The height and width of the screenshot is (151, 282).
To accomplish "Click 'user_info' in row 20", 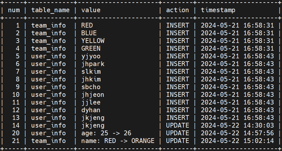I will click(48, 133).
